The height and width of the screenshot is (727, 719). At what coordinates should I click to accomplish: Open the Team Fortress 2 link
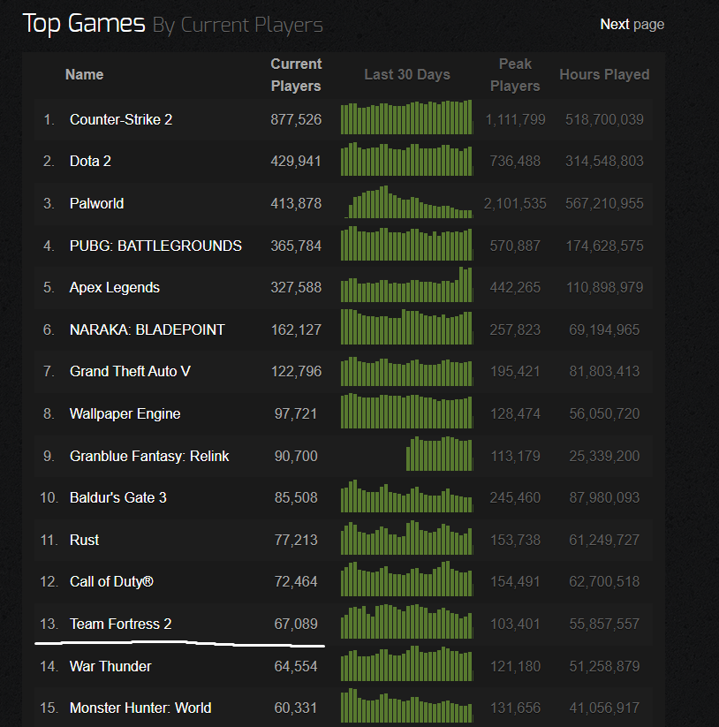point(120,624)
